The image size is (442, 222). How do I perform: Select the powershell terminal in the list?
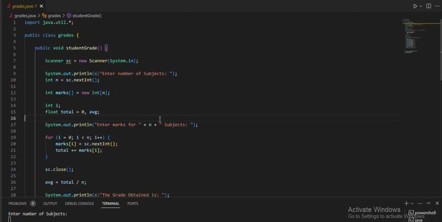coord(422,213)
